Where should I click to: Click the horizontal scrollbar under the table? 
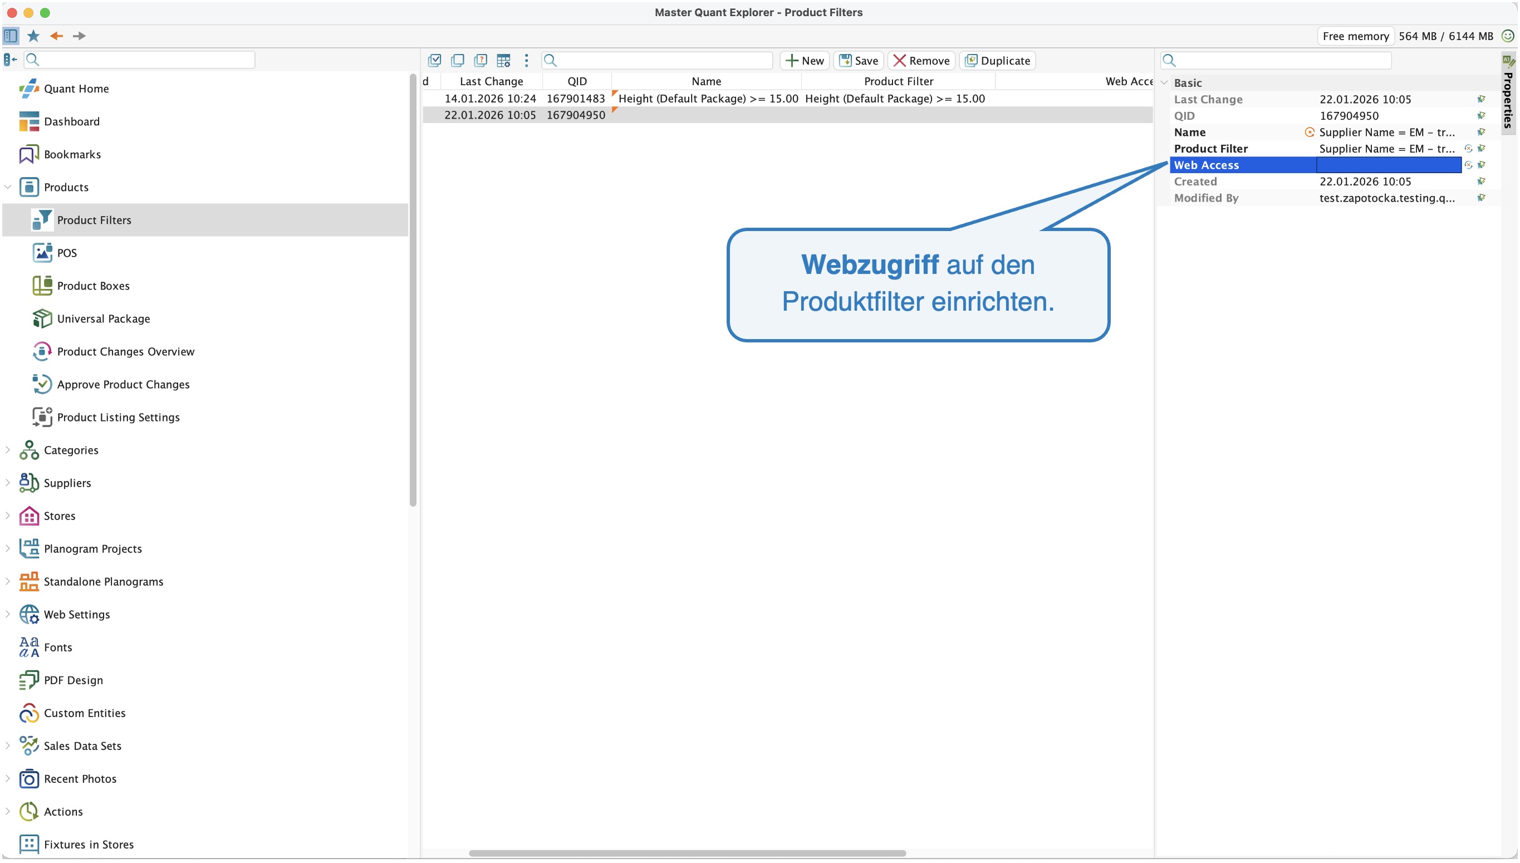point(688,854)
